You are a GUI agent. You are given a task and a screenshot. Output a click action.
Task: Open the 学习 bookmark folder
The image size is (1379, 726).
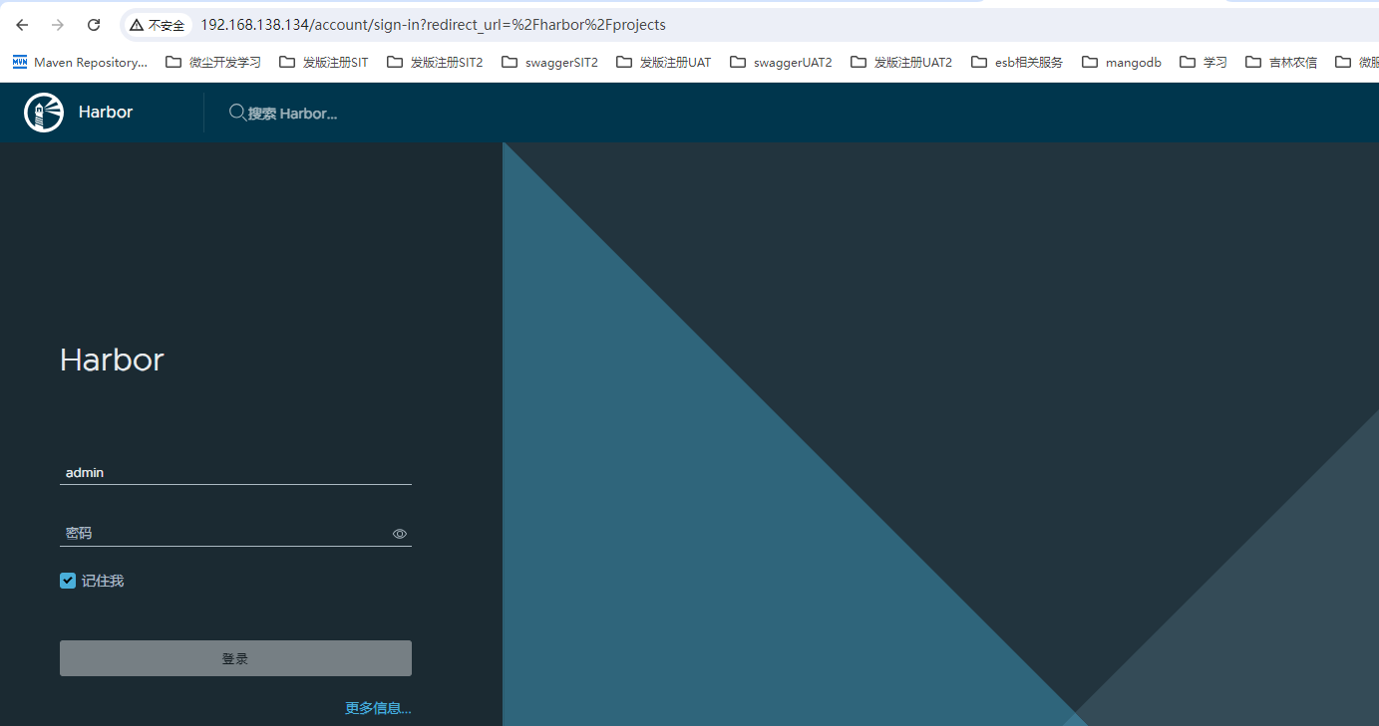[1204, 62]
